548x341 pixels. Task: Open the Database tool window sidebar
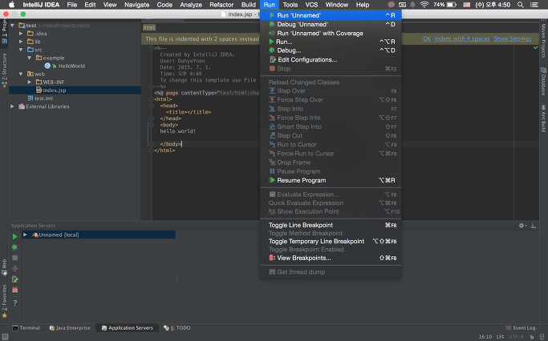[543, 80]
